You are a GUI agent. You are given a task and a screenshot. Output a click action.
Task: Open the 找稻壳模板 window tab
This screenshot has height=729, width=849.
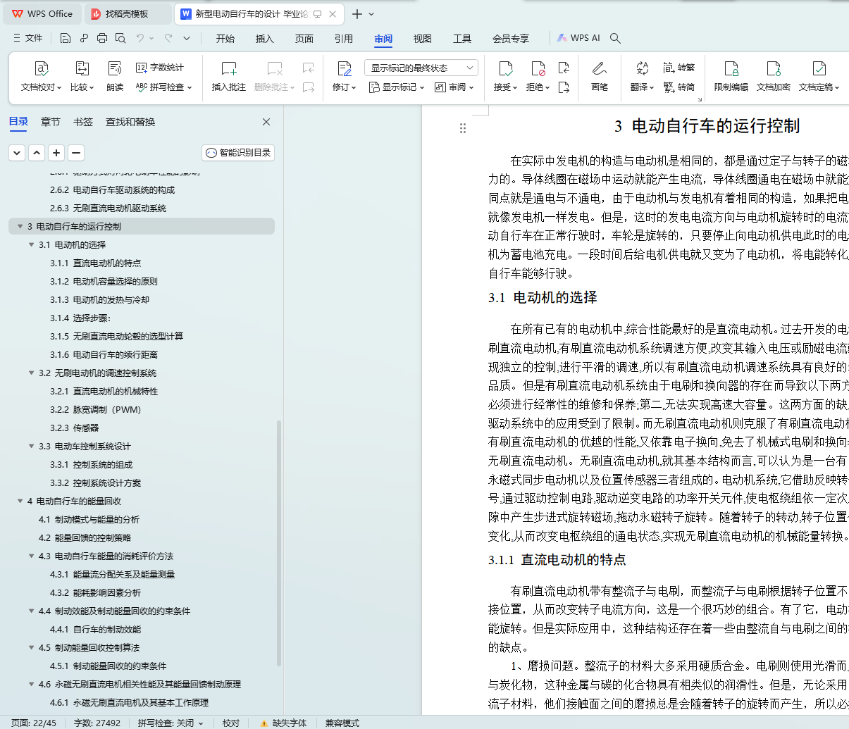click(127, 14)
